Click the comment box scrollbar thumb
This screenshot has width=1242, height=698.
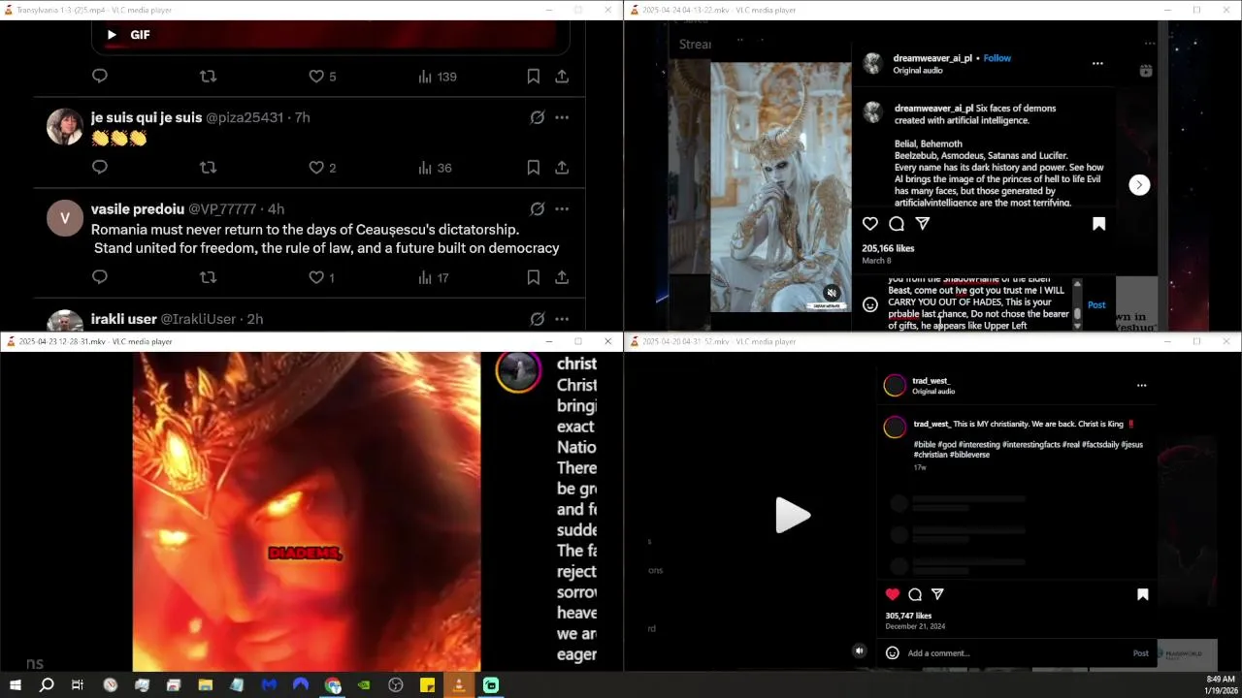click(1077, 314)
